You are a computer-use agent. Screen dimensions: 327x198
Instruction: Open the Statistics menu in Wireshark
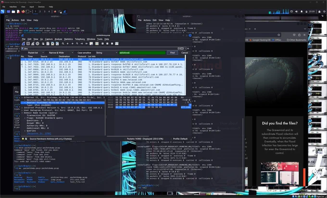(x=68, y=39)
